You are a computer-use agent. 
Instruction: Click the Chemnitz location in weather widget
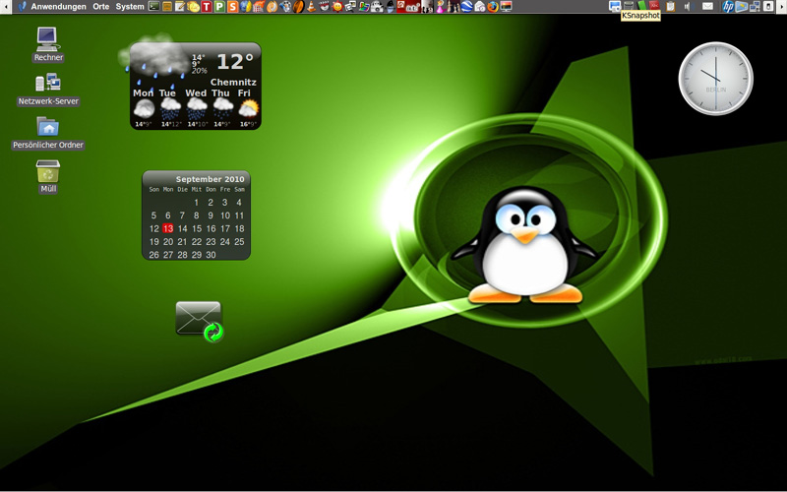(x=233, y=82)
